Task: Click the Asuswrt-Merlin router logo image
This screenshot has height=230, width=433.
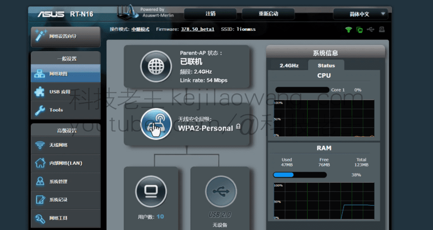Action: [x=128, y=12]
